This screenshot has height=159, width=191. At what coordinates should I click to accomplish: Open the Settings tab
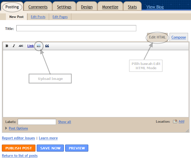click(64, 7)
